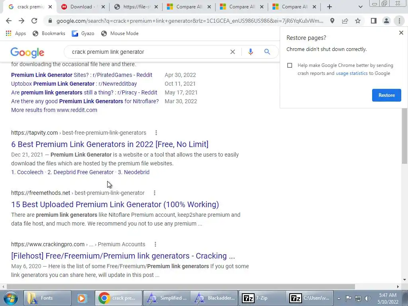The height and width of the screenshot is (306, 408).
Task: Open the Mouse Mode bookmark
Action: (120, 33)
